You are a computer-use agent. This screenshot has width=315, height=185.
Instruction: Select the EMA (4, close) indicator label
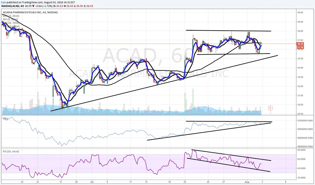tap(11, 16)
